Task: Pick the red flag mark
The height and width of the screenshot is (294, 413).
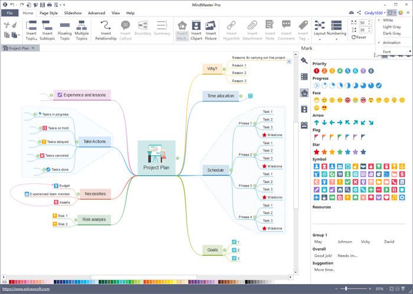Action: pos(316,137)
